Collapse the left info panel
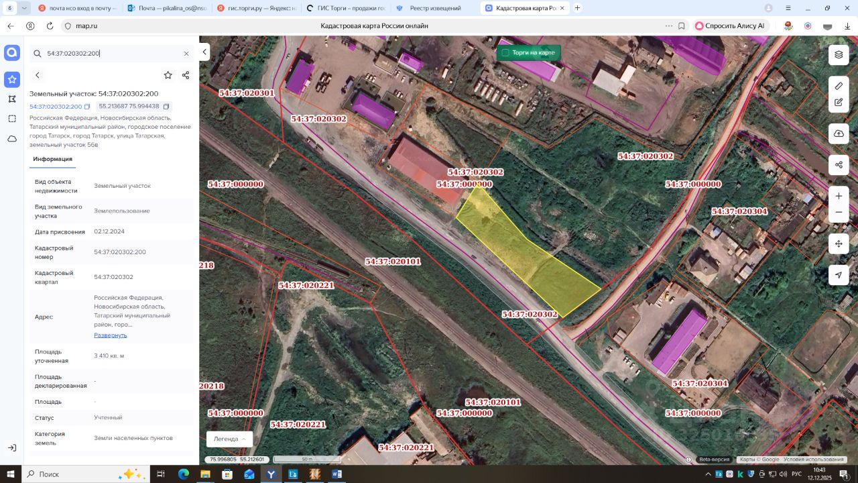 204,52
